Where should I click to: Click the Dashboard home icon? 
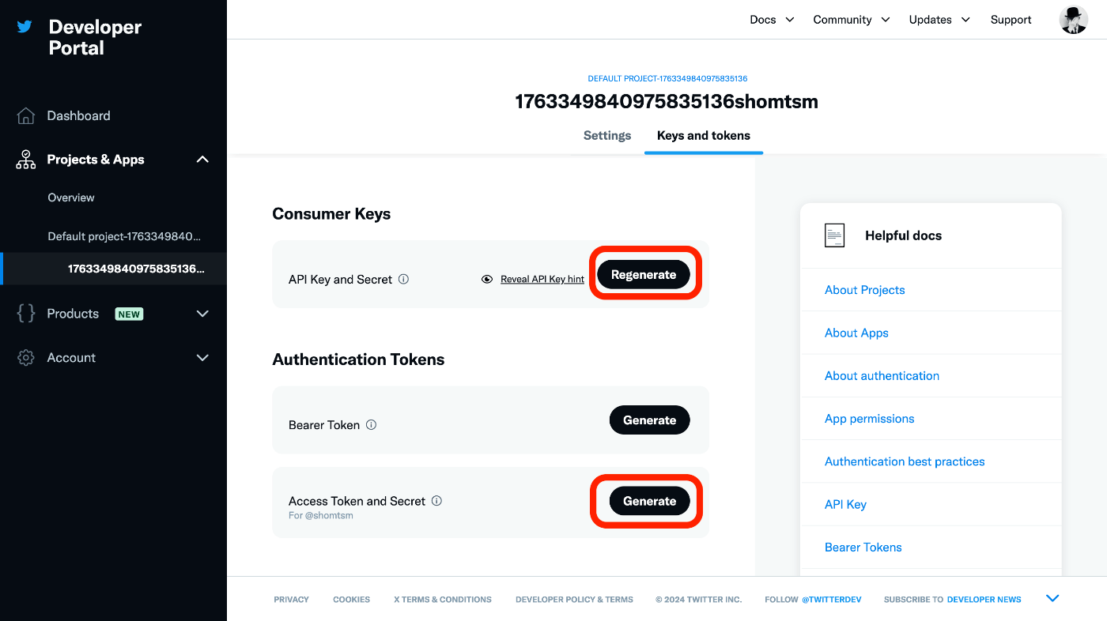coord(26,115)
